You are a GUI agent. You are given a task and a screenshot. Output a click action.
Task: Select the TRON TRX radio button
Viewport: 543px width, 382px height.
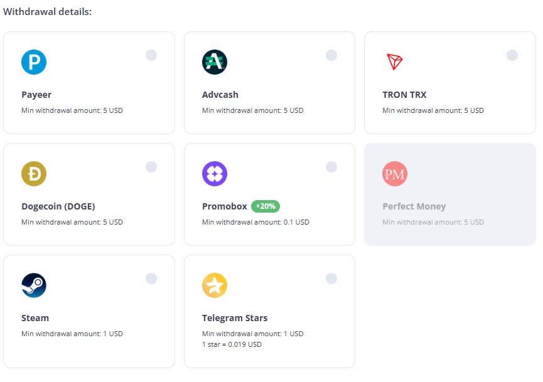pos(512,55)
